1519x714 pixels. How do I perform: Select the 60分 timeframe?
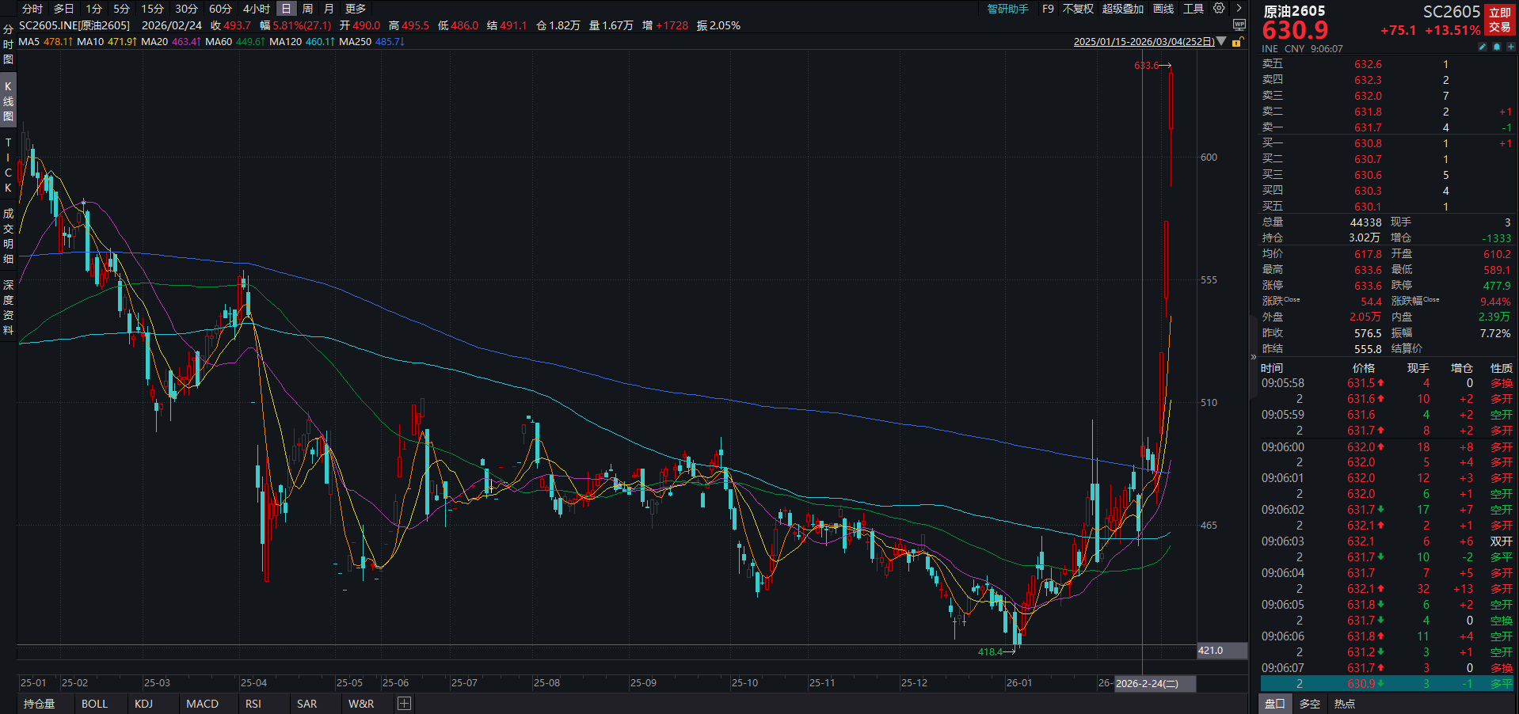click(x=220, y=9)
